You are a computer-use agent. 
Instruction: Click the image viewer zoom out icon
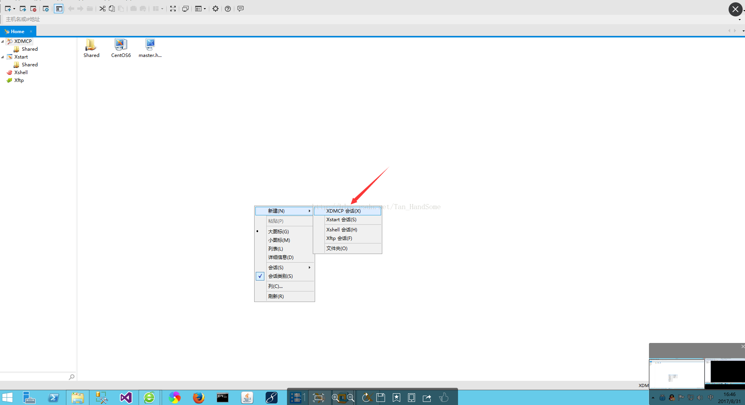pos(351,398)
